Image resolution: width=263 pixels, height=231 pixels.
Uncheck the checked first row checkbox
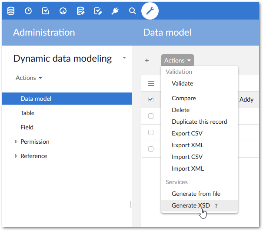click(x=151, y=99)
